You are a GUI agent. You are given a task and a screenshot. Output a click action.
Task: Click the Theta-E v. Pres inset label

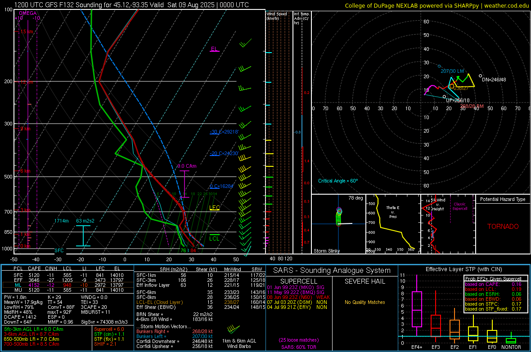pyautogui.click(x=393, y=212)
